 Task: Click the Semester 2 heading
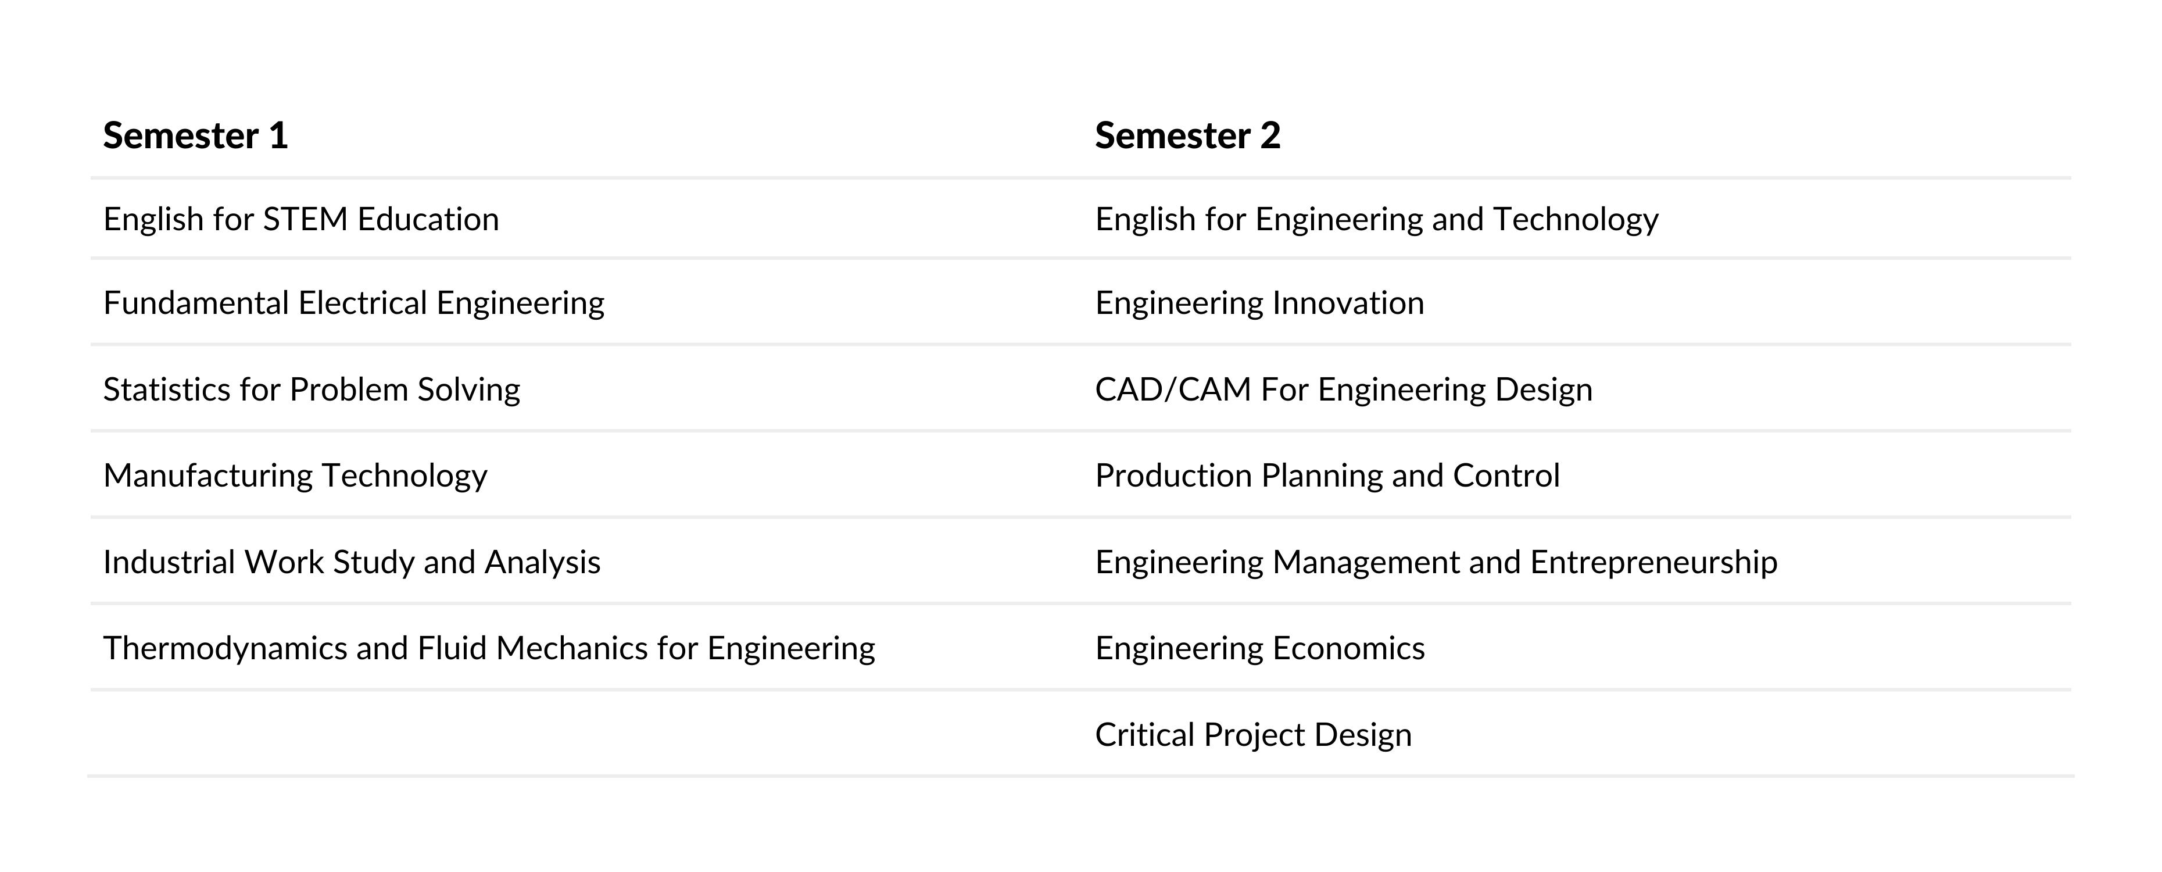pyautogui.click(x=1187, y=136)
